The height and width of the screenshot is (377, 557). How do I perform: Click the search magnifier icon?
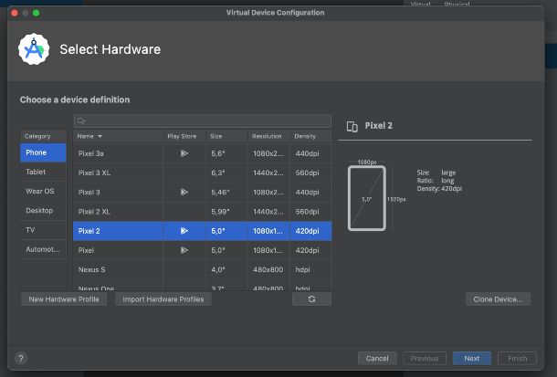click(81, 121)
